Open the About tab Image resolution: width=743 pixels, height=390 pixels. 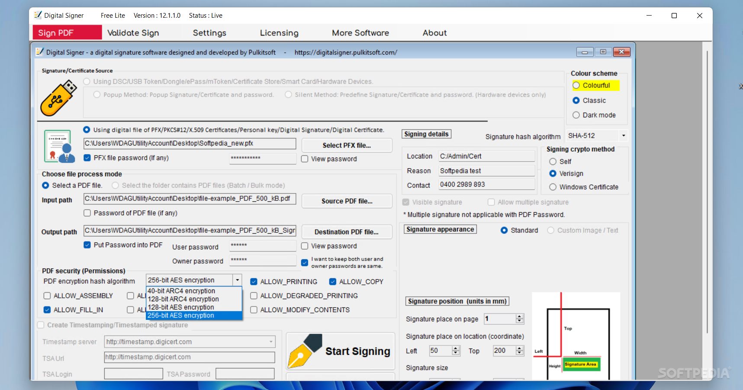click(x=434, y=32)
